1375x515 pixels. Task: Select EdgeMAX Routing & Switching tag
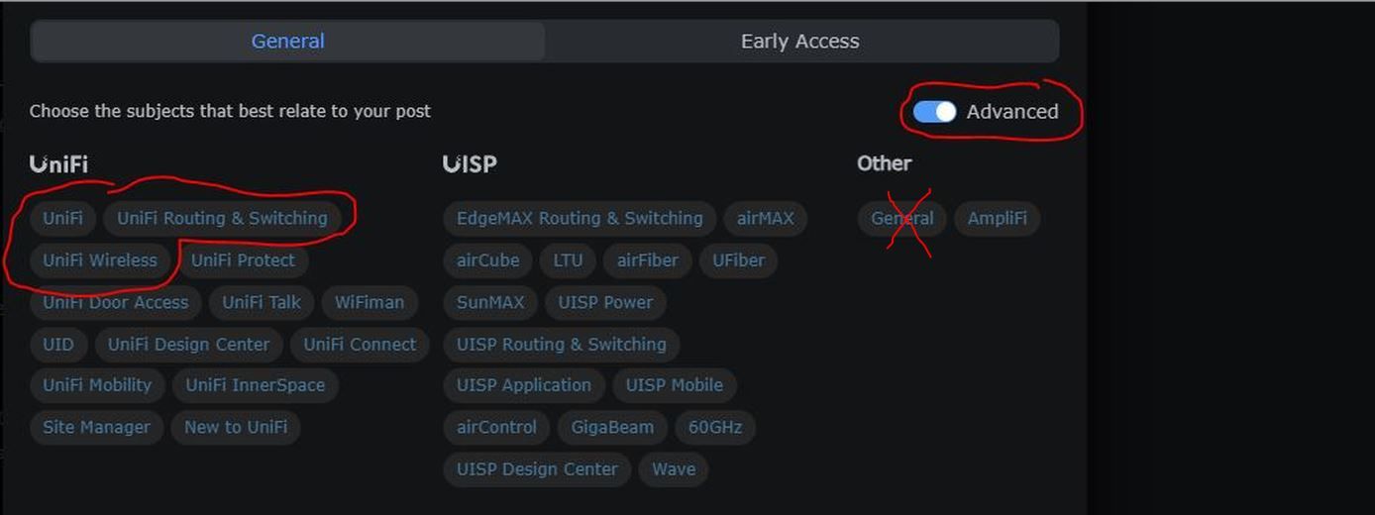[x=580, y=218]
